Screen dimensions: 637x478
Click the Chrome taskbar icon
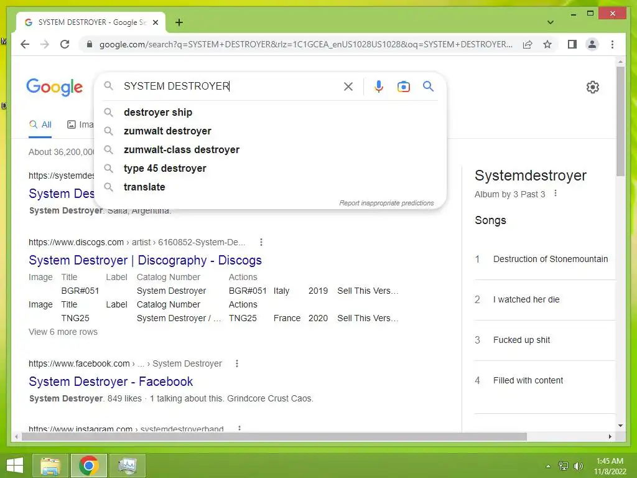[88, 466]
